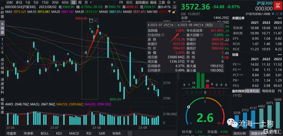Select monthly 月 candles
Image resolution: width=283 pixels, height=136 pixels.
point(86,3)
